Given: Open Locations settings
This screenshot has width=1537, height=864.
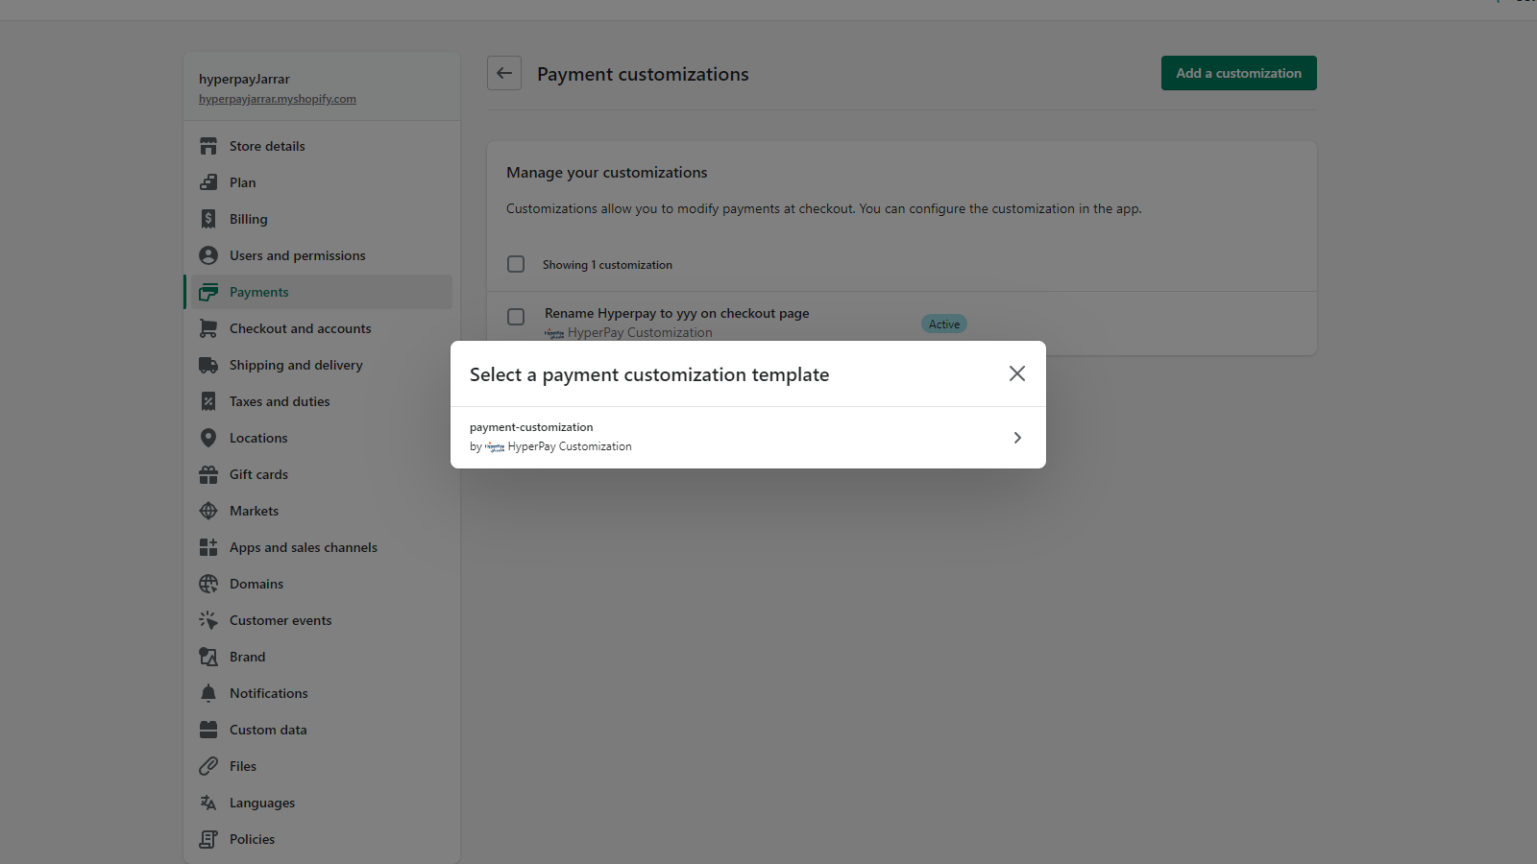Looking at the screenshot, I should (x=322, y=438).
